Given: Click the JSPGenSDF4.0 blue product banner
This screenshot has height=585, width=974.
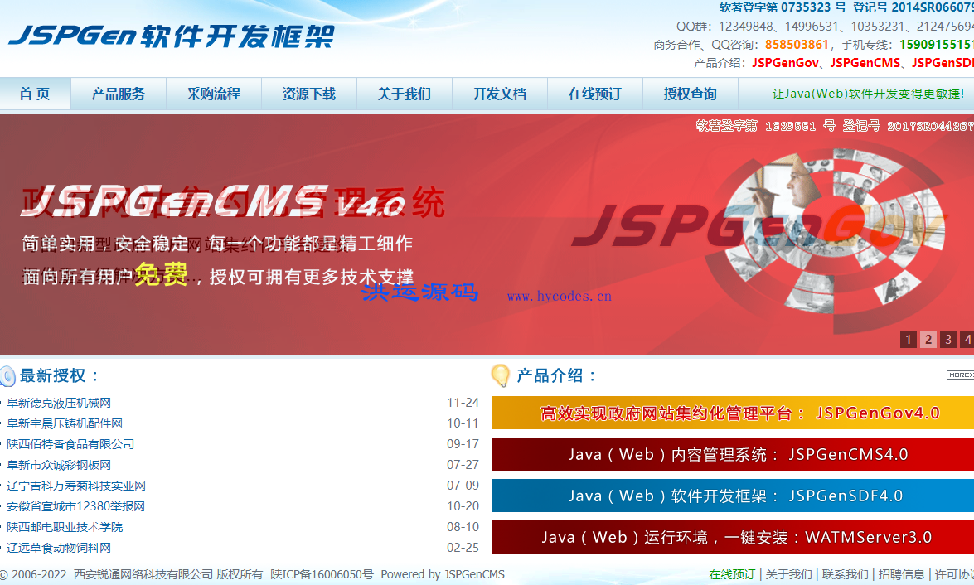Looking at the screenshot, I should (x=732, y=496).
